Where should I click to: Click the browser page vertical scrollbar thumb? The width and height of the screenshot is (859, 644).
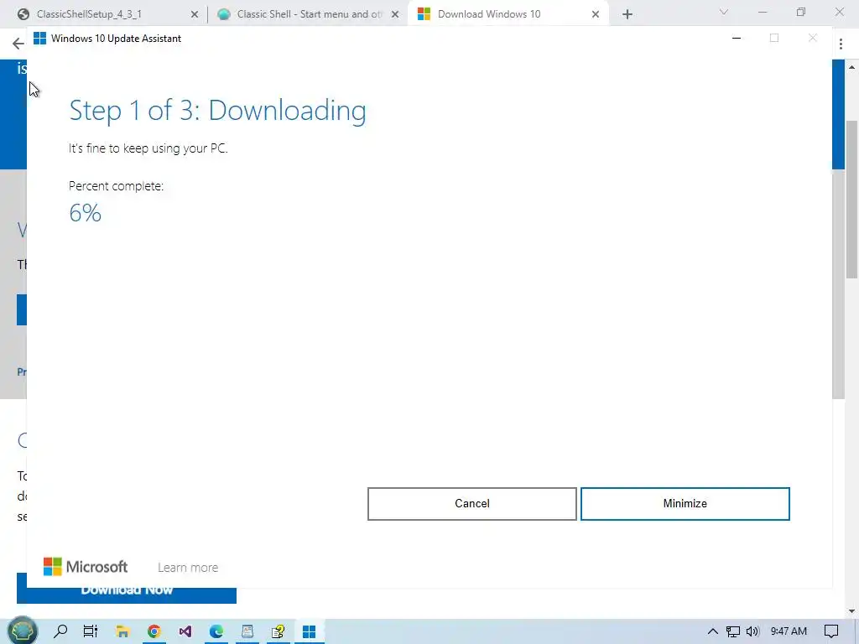pos(853,200)
